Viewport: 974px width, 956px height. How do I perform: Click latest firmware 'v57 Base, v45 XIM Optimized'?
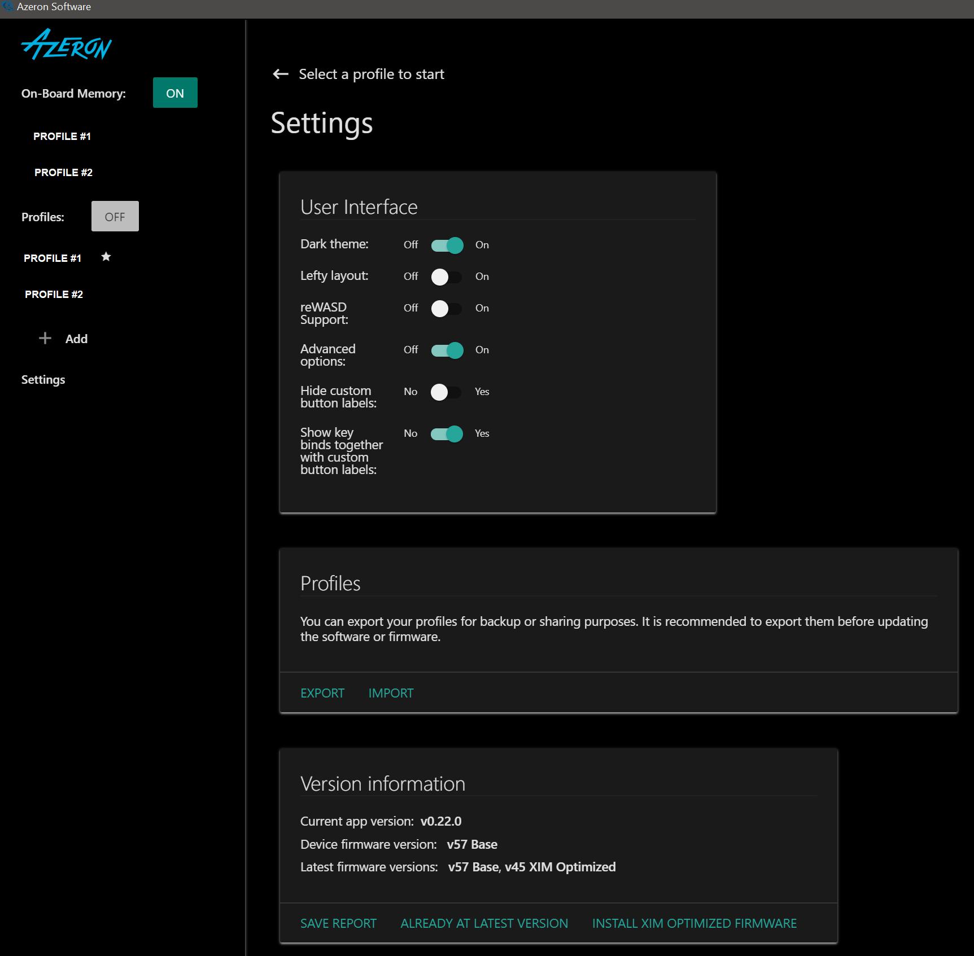[532, 867]
